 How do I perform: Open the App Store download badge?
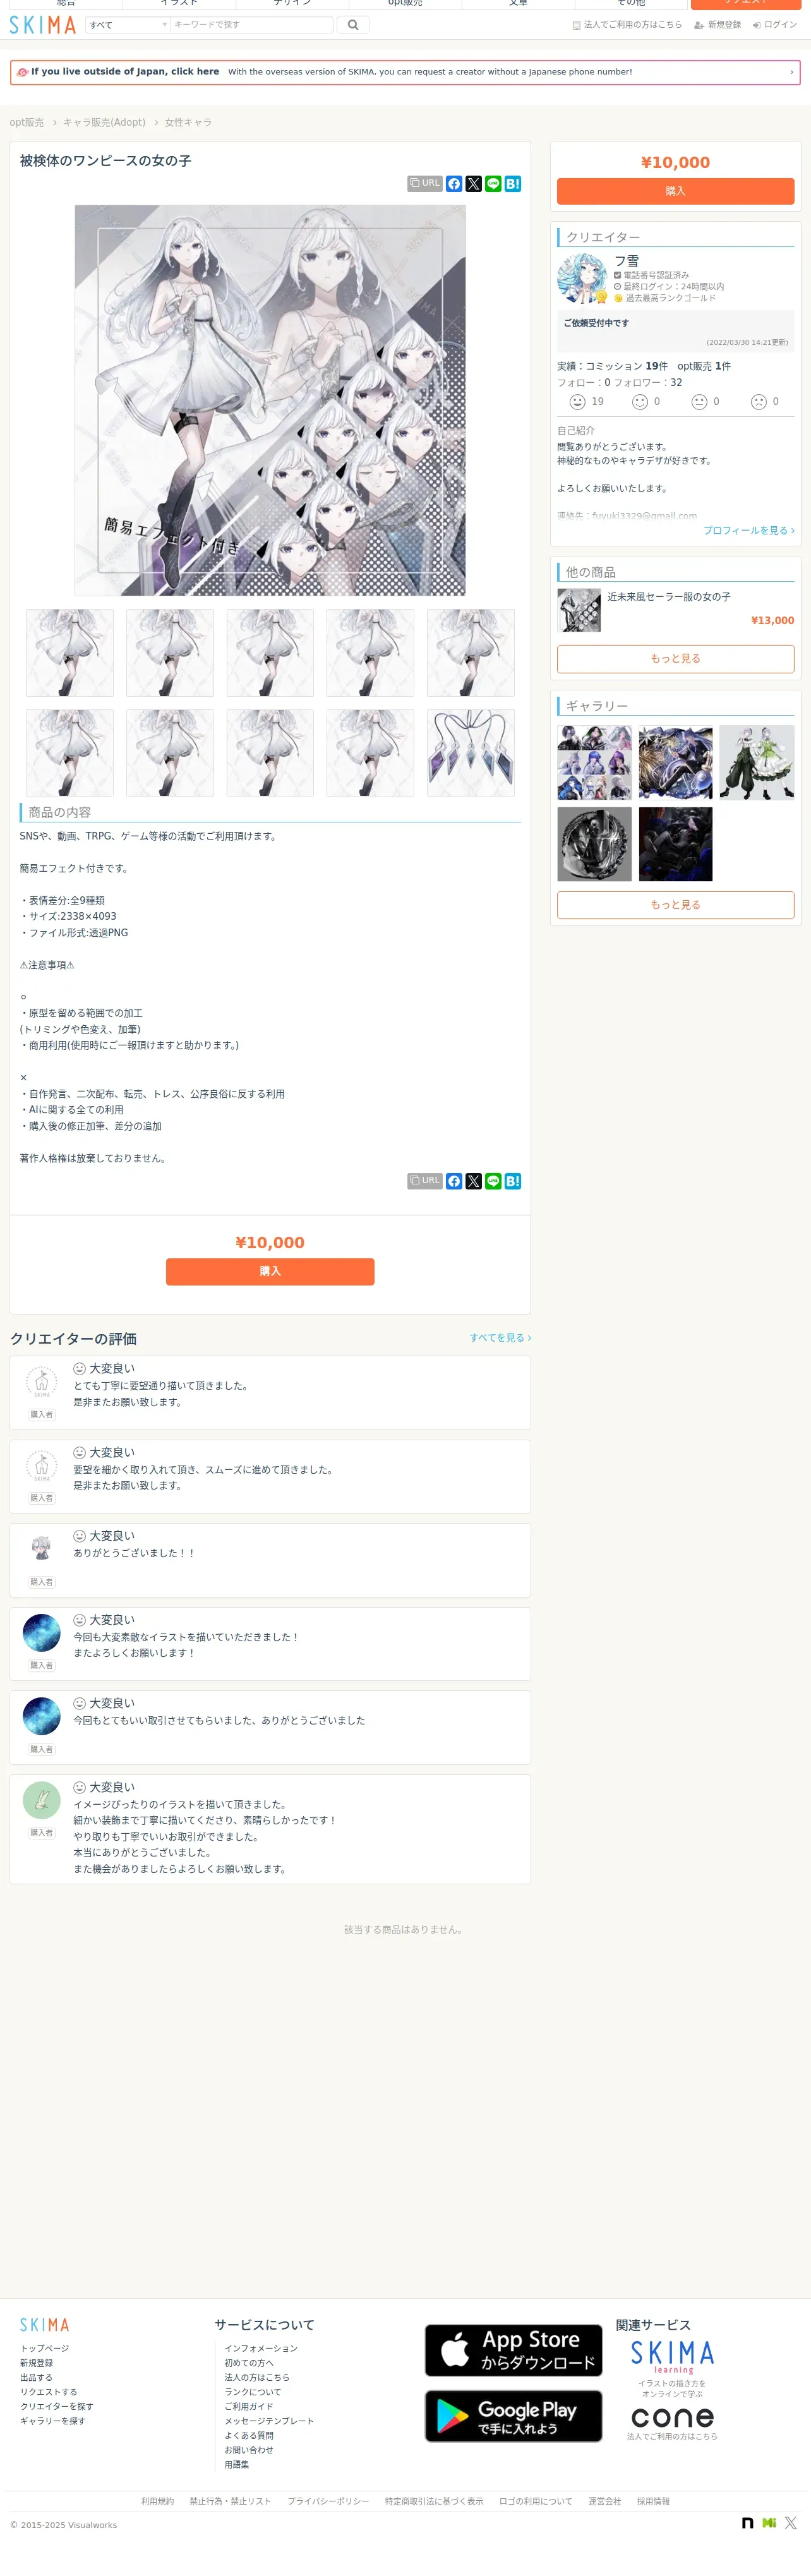click(513, 2350)
